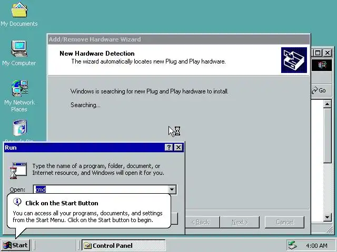
Task: Click the Control Panel vertical scrollbar thumb
Action: pyautogui.click(x=327, y=135)
